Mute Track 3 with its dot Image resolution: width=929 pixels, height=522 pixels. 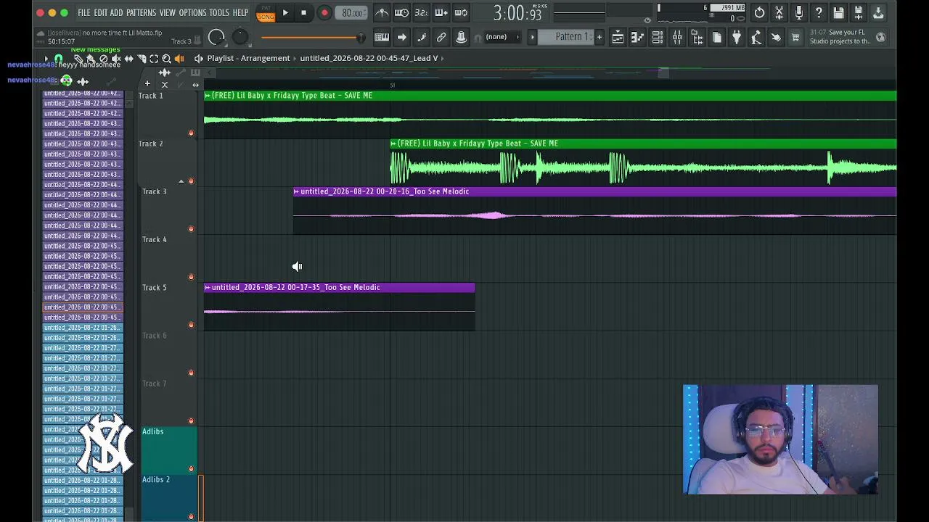click(191, 229)
